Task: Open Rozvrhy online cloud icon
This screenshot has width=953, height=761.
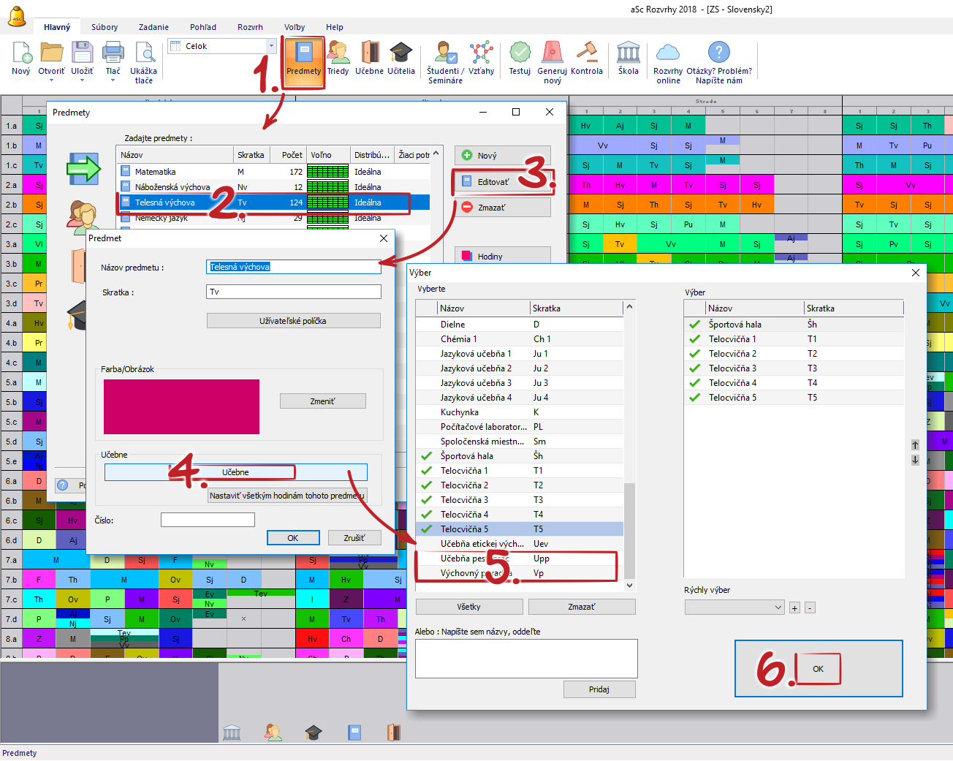Action: pyautogui.click(x=667, y=58)
